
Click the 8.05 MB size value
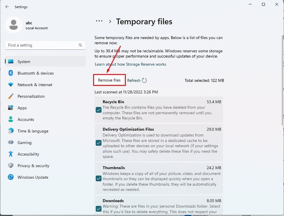(x=214, y=201)
